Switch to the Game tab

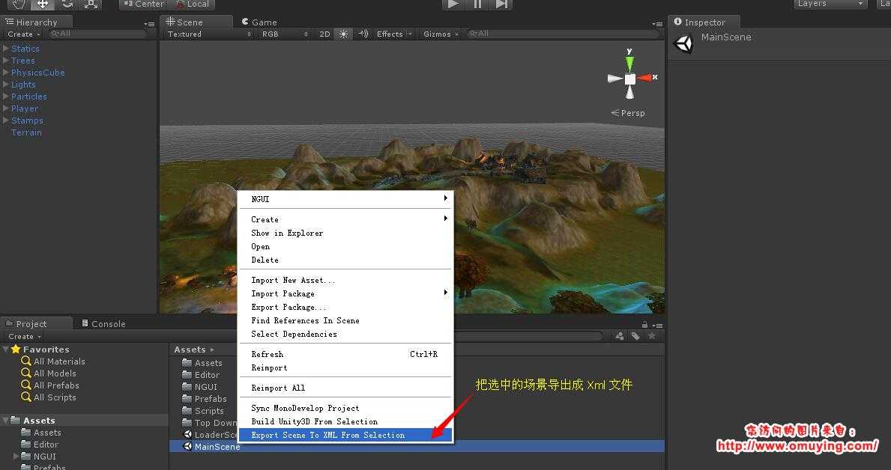coord(259,22)
